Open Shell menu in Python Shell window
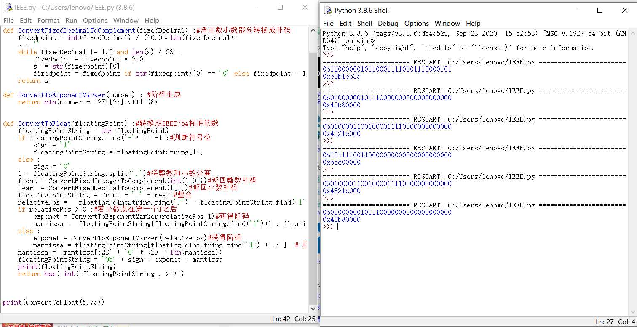637x327 pixels. (x=365, y=23)
